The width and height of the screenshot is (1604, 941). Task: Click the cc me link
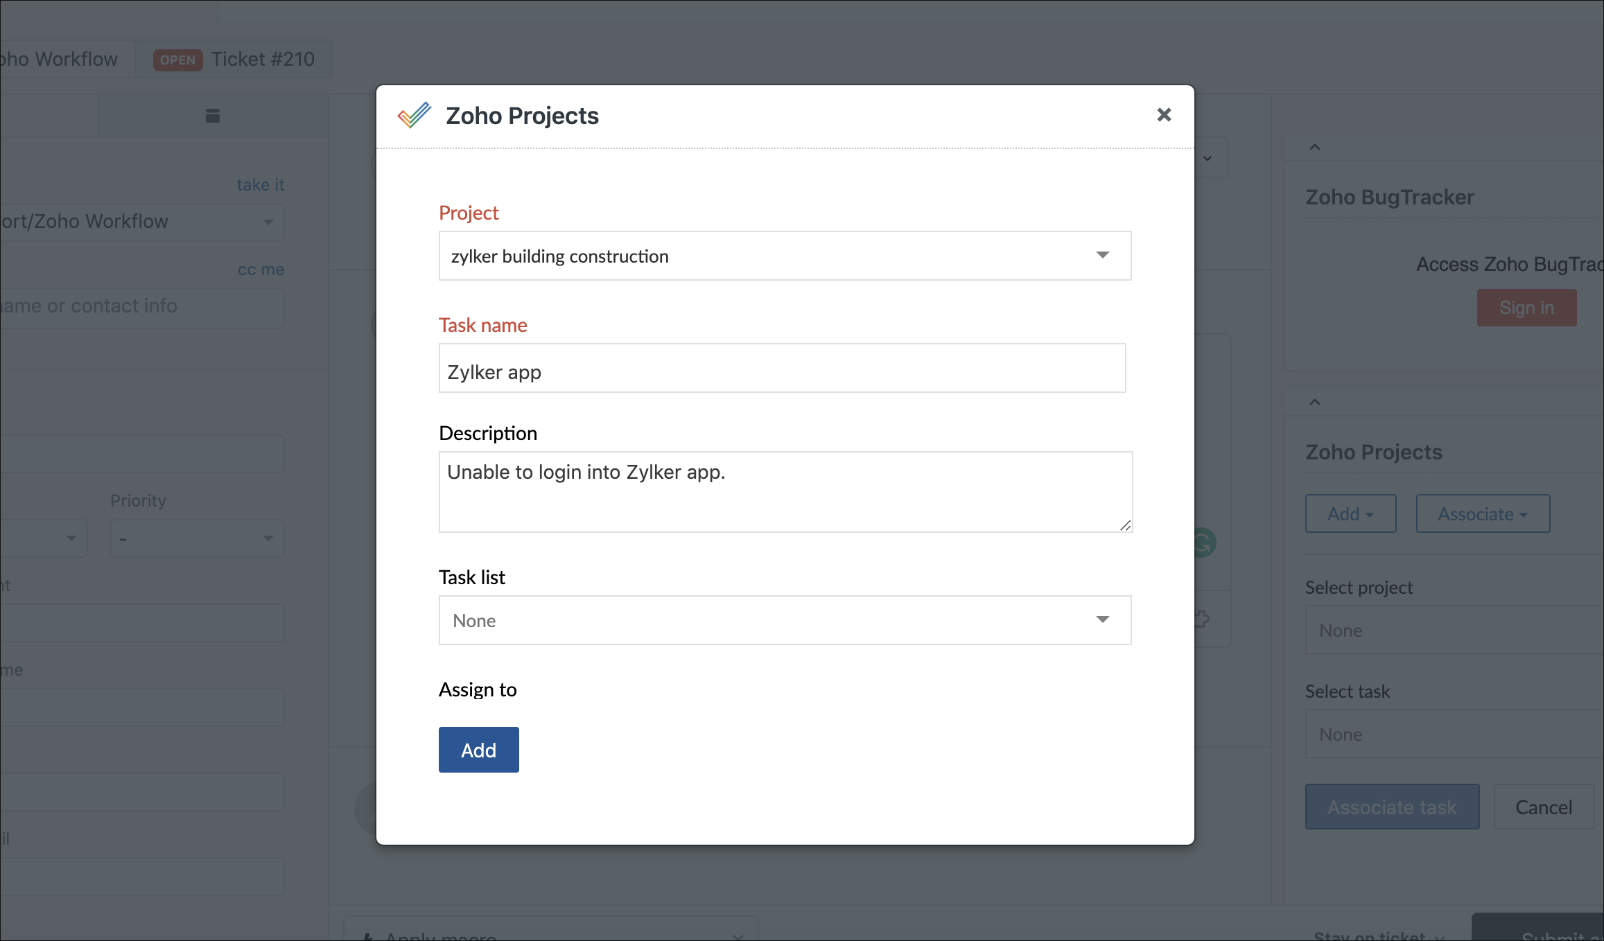[261, 270]
